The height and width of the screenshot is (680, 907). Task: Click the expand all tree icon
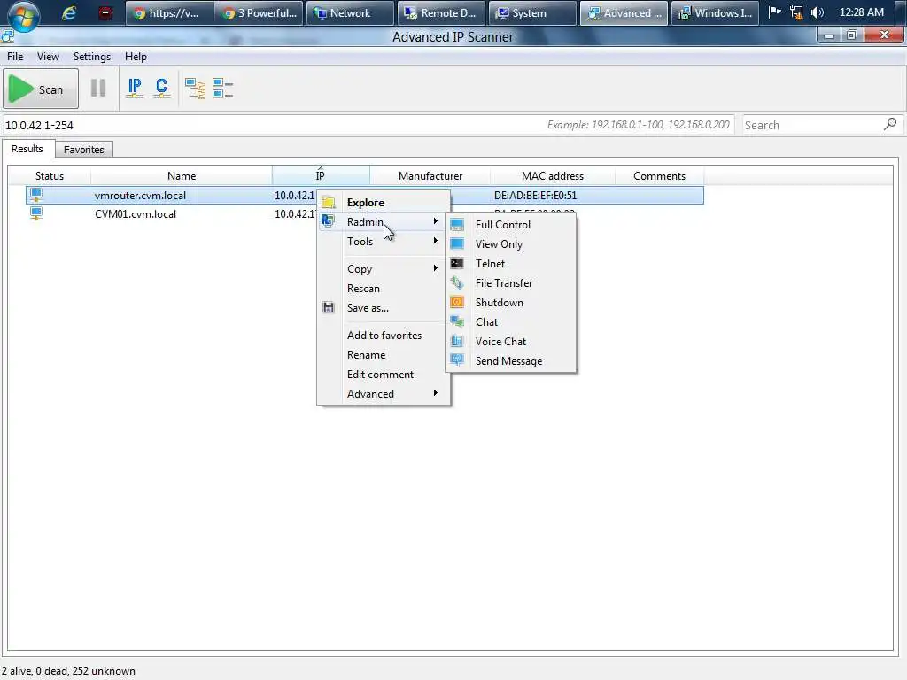click(196, 89)
